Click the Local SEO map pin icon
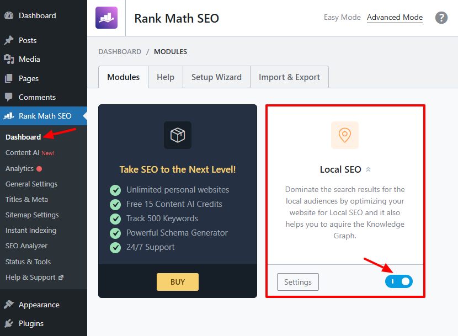Image resolution: width=458 pixels, height=336 pixels. [345, 135]
